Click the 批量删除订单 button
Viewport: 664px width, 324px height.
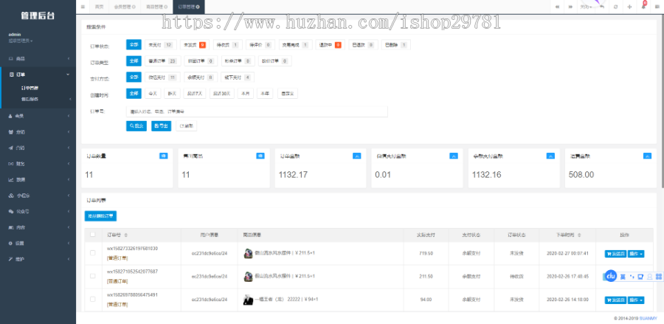tap(100, 216)
